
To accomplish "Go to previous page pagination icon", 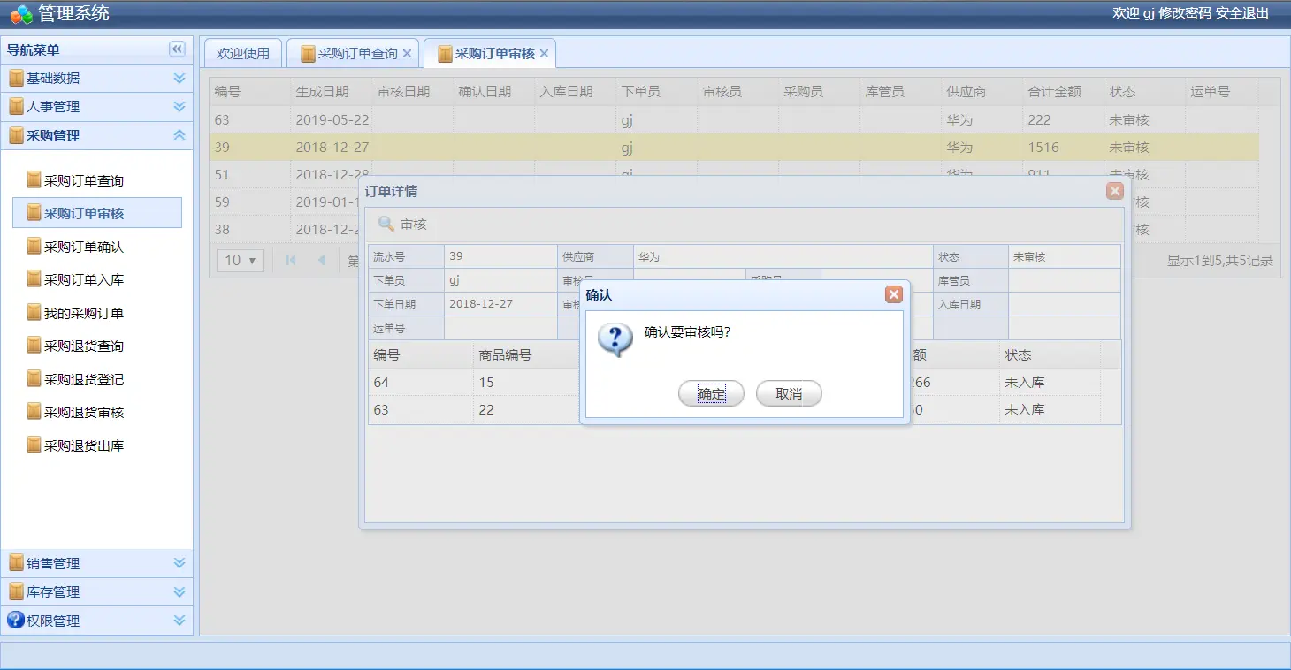I will click(x=321, y=260).
